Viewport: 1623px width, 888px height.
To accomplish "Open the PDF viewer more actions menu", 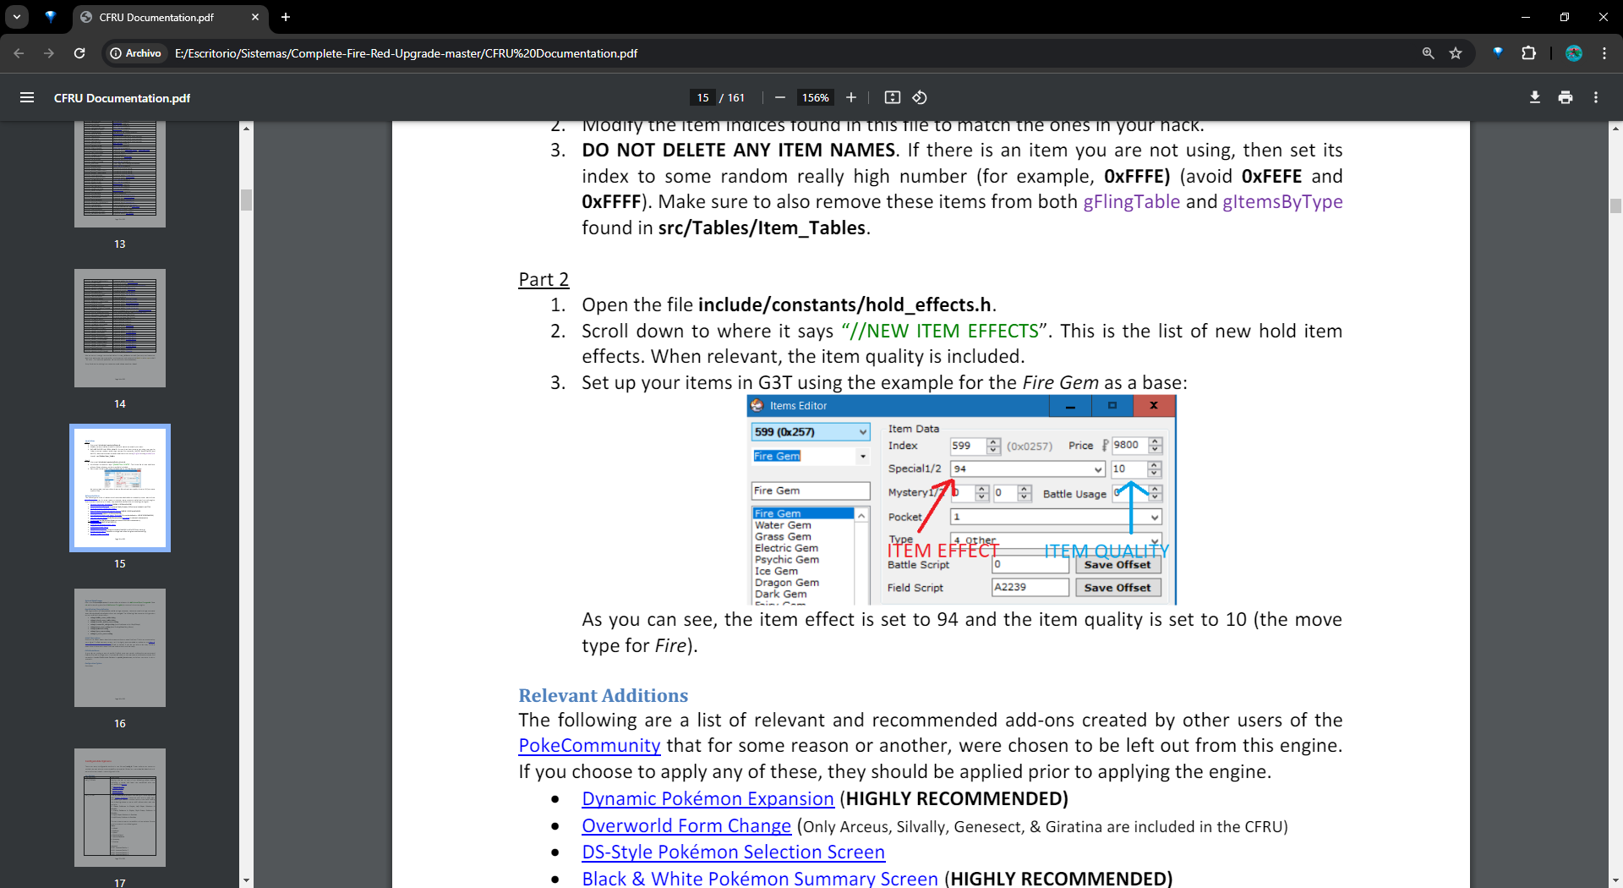I will click(x=1596, y=97).
